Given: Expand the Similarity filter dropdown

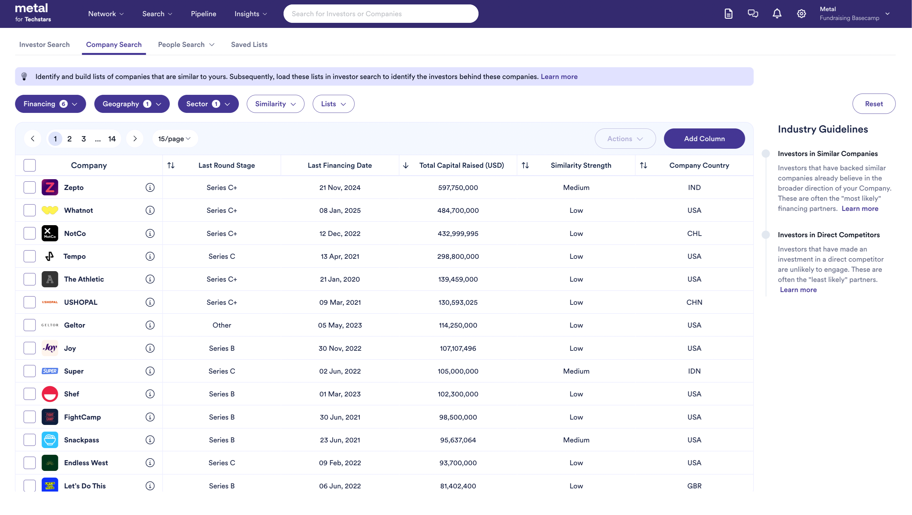Looking at the screenshot, I should 275,104.
